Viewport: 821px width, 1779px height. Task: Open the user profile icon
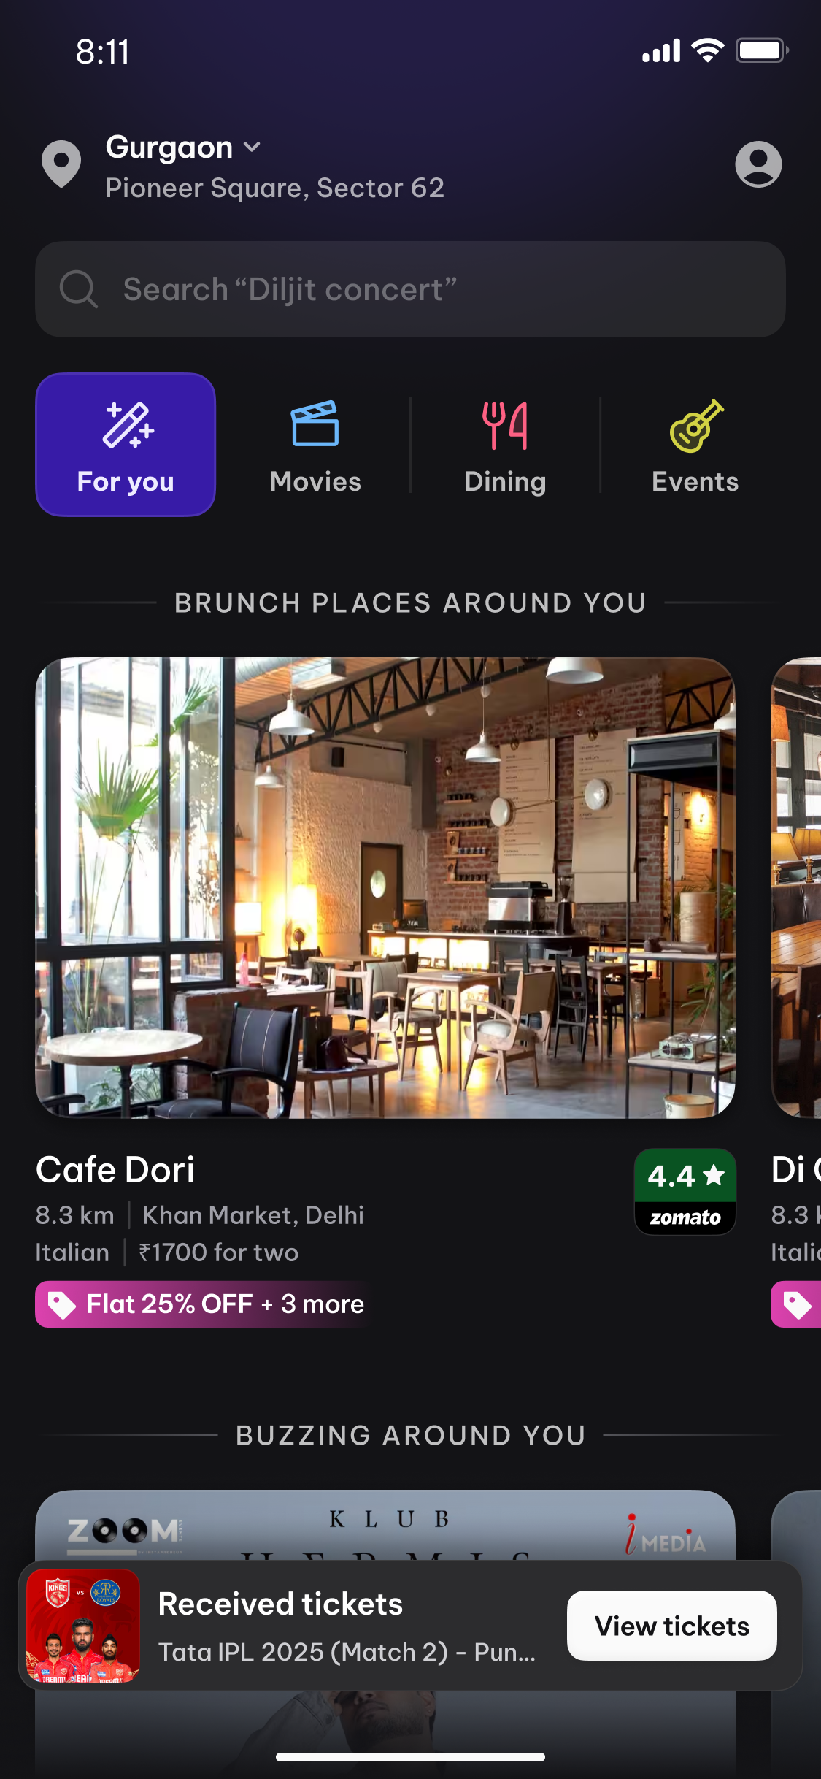click(758, 164)
